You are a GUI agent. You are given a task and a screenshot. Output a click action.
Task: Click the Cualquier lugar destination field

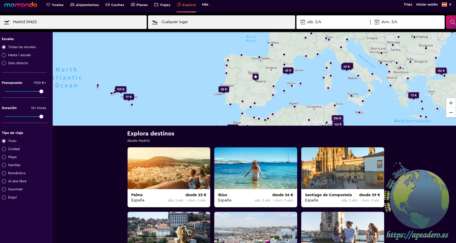click(x=221, y=22)
